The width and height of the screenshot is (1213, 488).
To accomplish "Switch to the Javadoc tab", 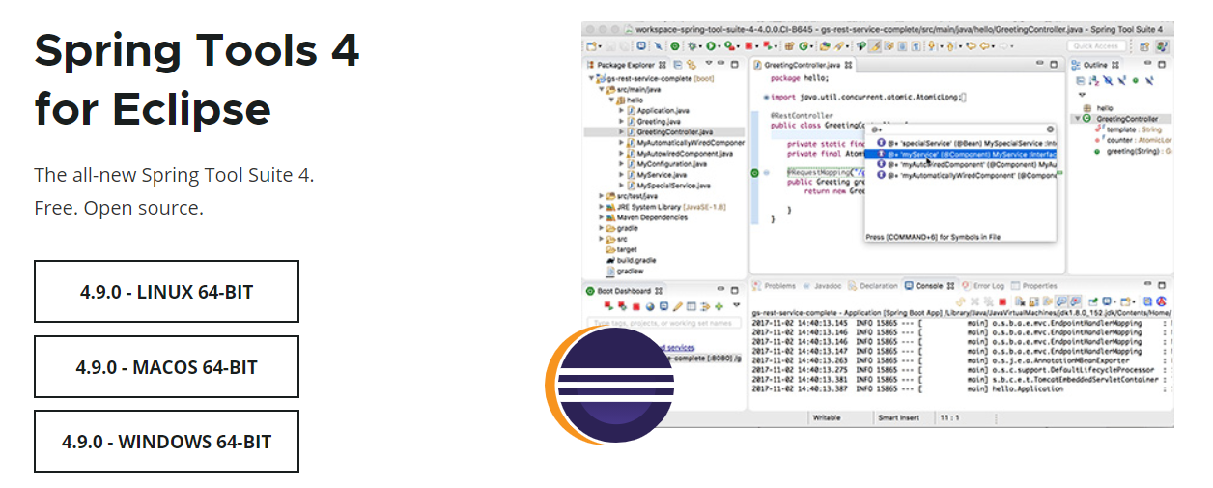I will click(x=822, y=286).
